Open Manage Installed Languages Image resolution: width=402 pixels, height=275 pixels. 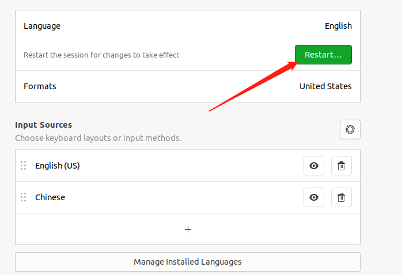(x=187, y=262)
